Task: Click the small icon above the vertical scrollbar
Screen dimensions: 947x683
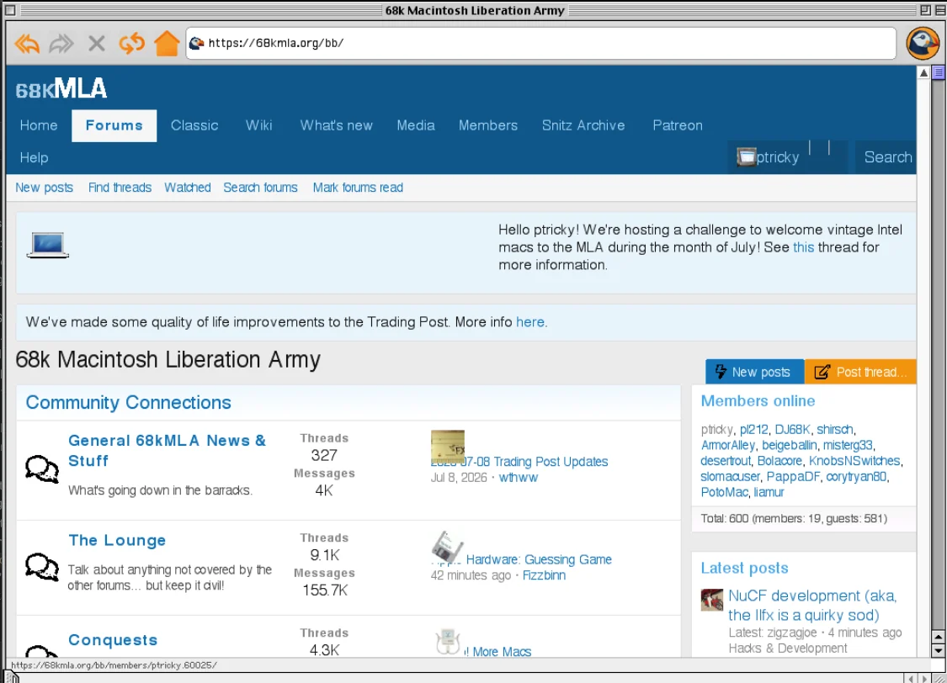Action: pos(939,72)
